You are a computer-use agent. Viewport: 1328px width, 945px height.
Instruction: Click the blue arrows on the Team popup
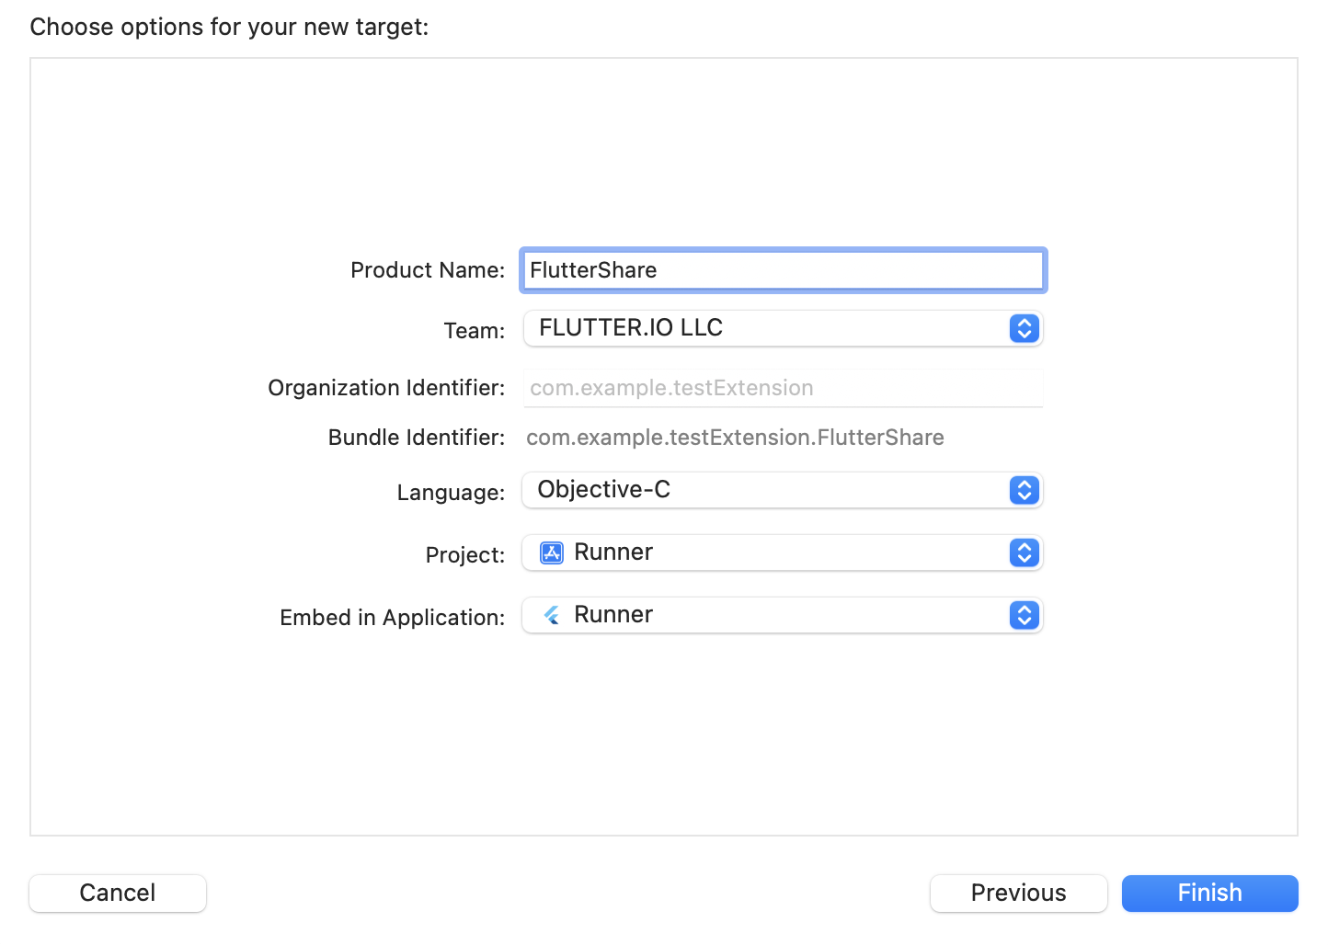tap(1024, 328)
